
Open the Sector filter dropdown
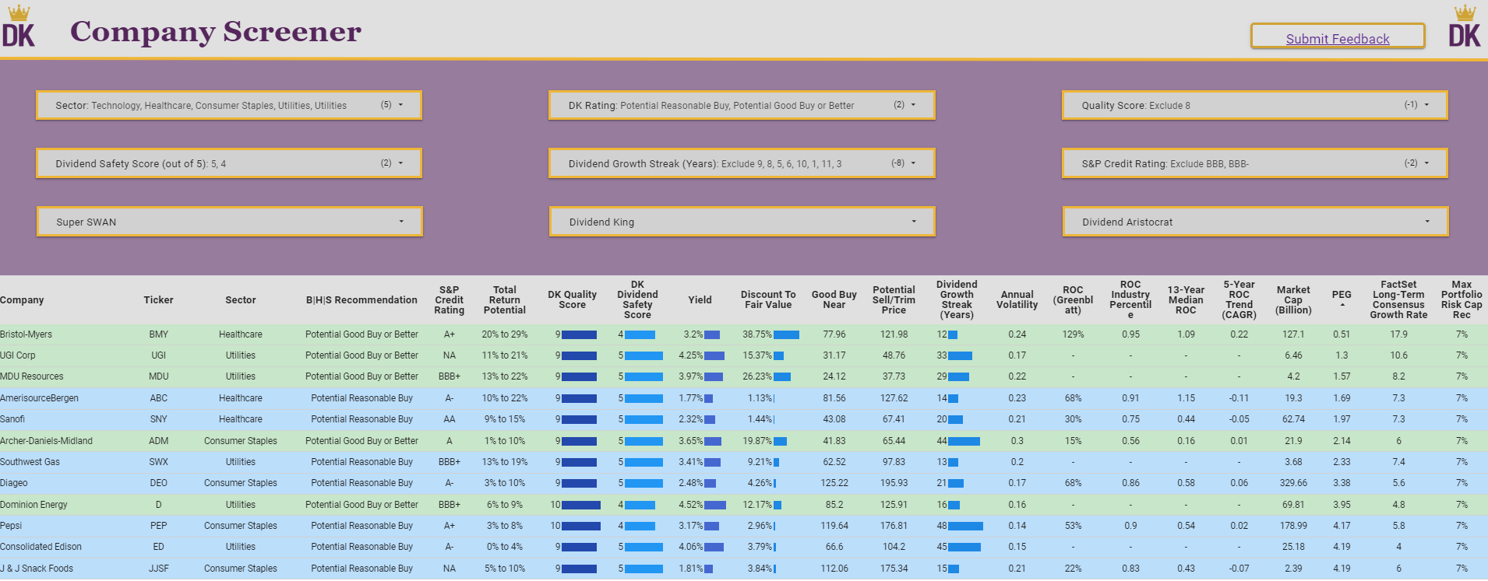[x=229, y=105]
